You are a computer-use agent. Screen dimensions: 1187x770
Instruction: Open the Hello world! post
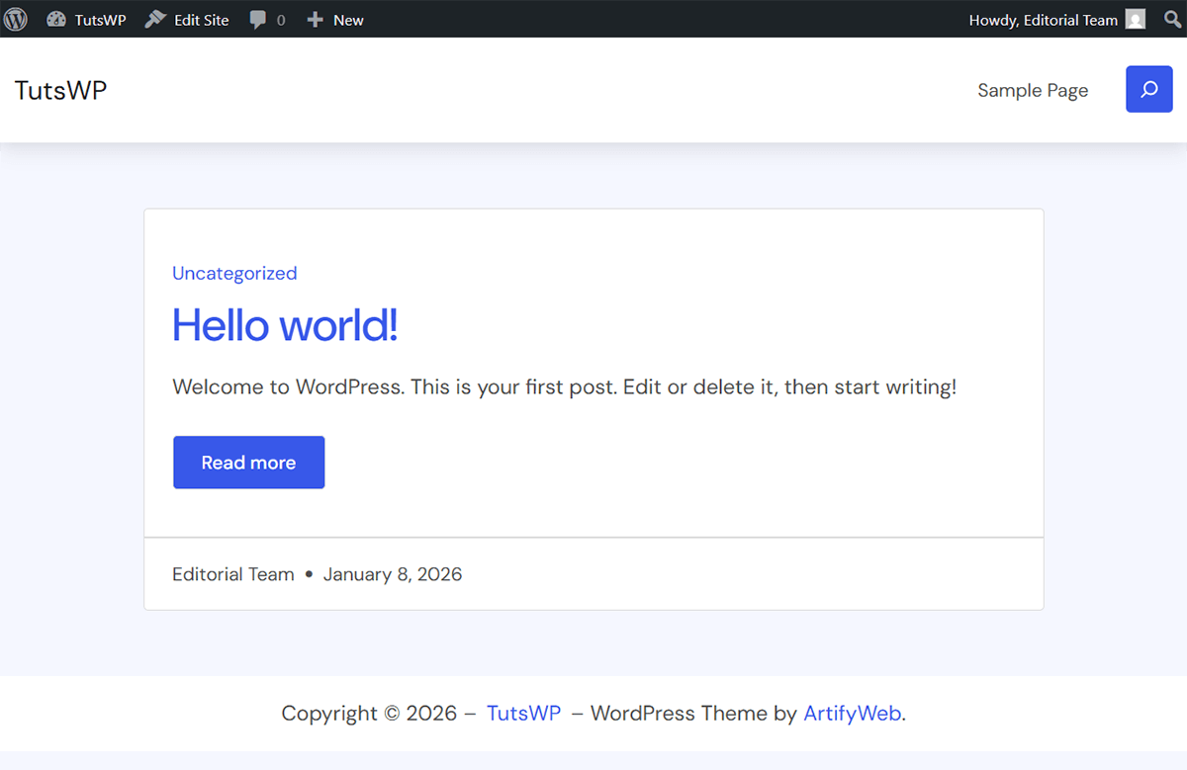click(285, 325)
